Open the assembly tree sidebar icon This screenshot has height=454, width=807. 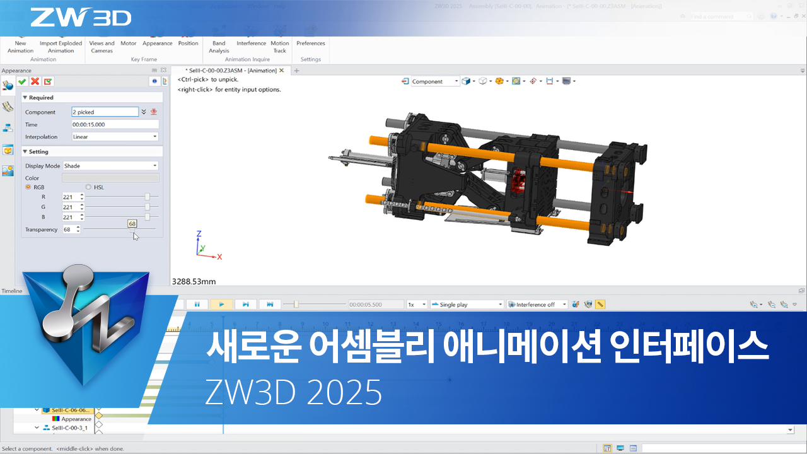pyautogui.click(x=8, y=128)
